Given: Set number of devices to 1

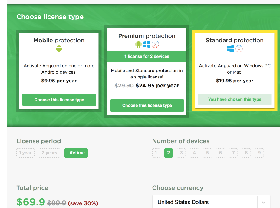Looking at the screenshot, I should [156, 153].
